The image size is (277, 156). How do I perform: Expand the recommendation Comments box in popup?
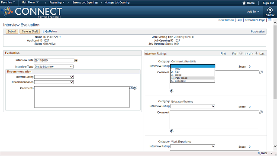click(131, 88)
